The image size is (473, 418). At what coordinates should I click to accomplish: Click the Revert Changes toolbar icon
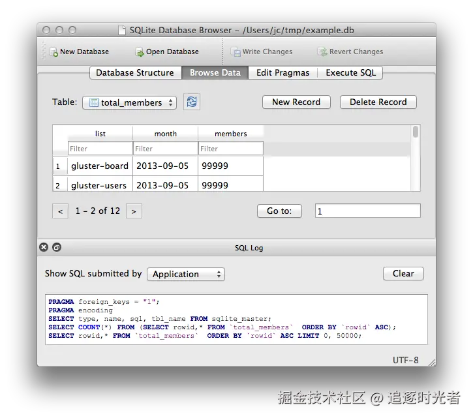[x=322, y=52]
